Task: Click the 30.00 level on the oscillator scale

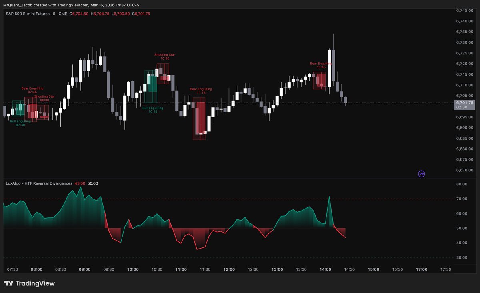Action: tap(462, 257)
